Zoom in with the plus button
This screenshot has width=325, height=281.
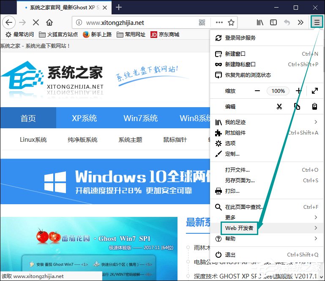coord(298,91)
